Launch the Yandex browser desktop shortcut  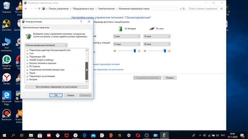pos(7,79)
